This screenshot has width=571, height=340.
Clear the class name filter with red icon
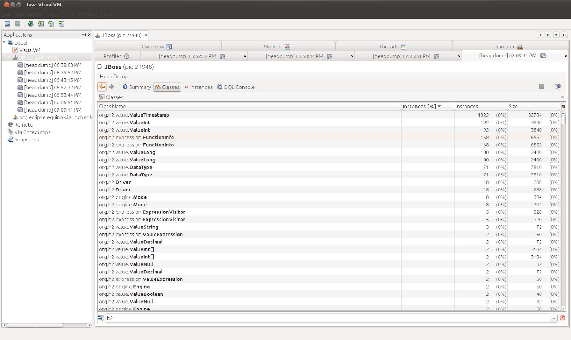(562, 318)
